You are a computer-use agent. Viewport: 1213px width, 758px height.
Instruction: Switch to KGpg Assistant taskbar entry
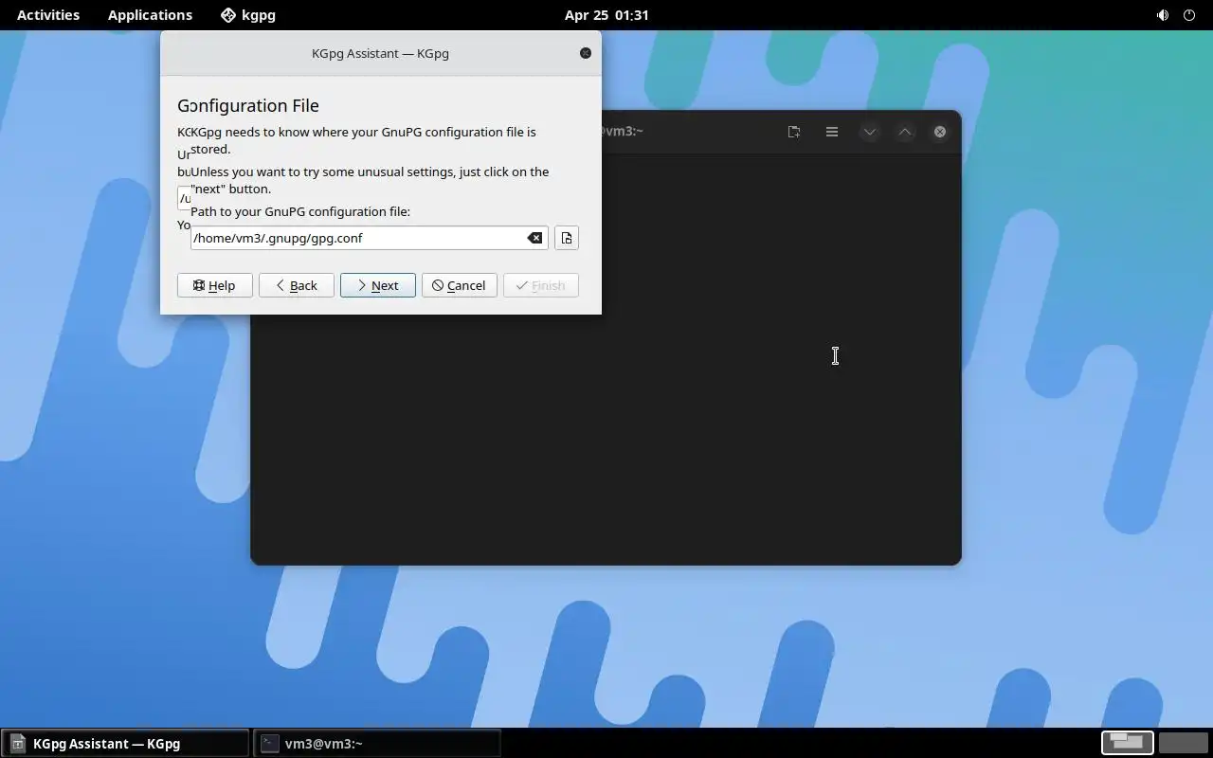125,744
